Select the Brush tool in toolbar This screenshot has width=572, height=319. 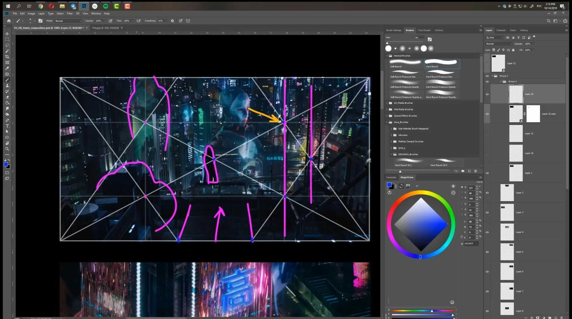coord(7,80)
